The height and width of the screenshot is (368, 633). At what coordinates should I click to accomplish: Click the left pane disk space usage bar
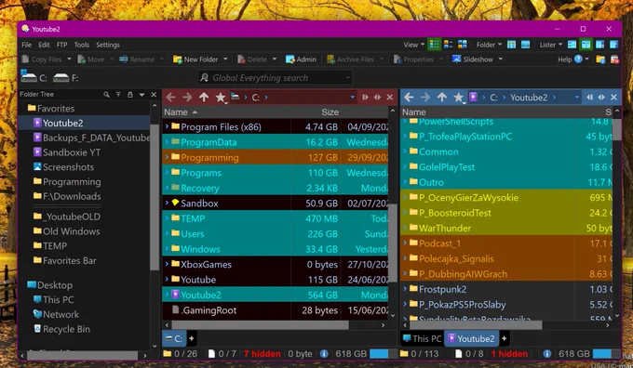(383, 354)
